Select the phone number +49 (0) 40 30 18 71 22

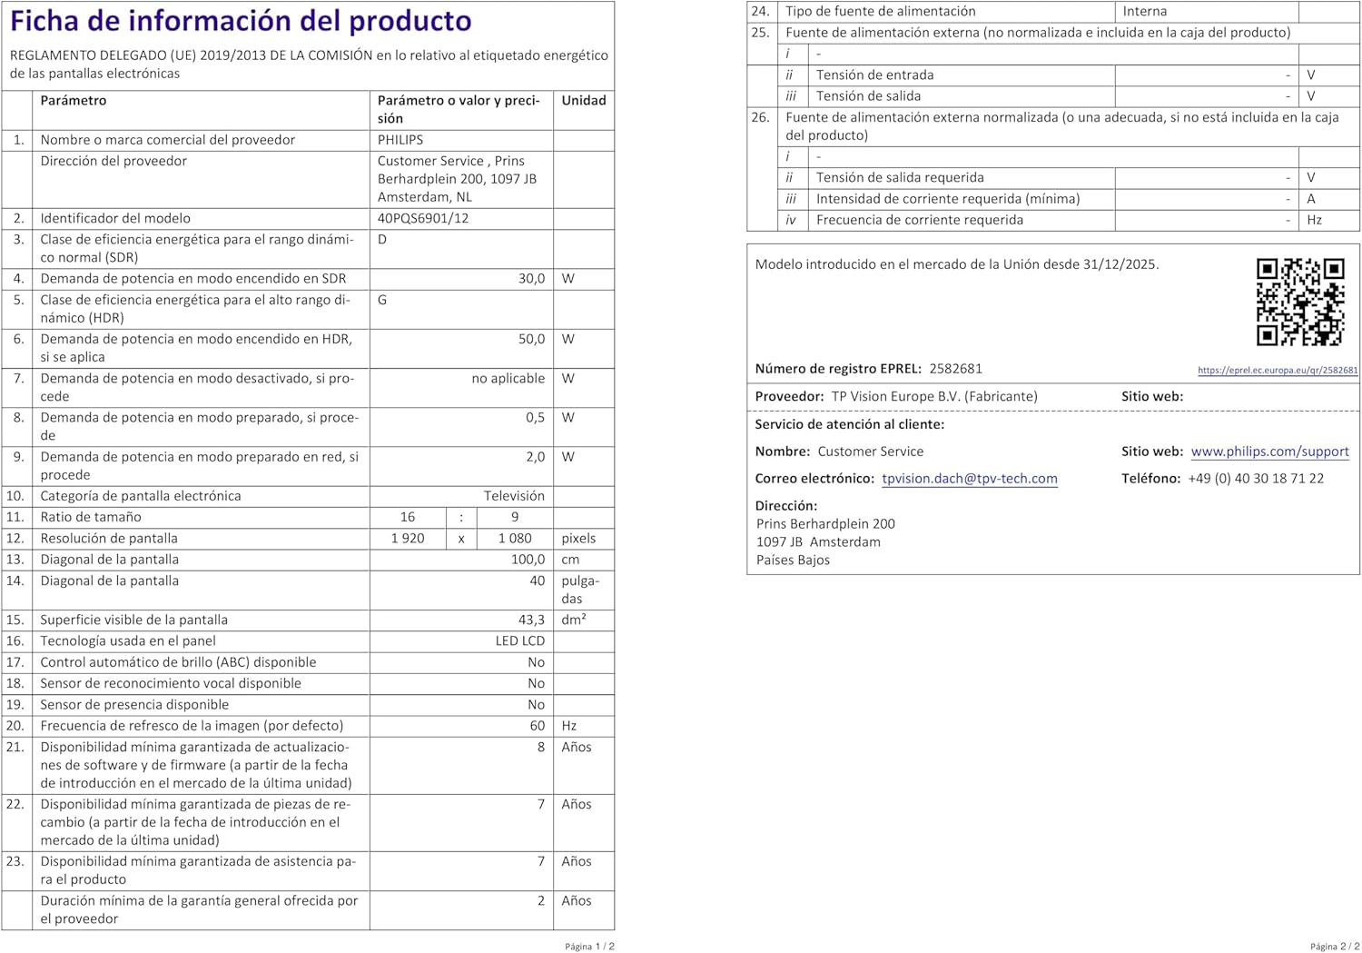(1256, 479)
